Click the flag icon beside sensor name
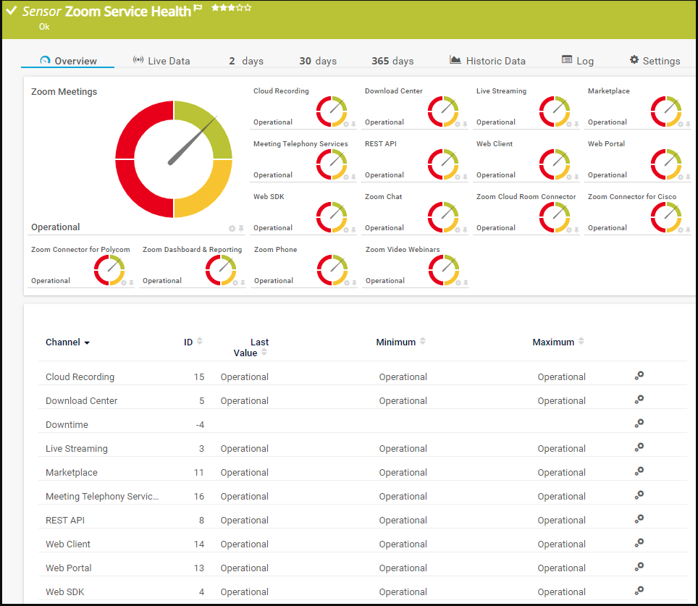This screenshot has height=606, width=698. click(x=198, y=7)
